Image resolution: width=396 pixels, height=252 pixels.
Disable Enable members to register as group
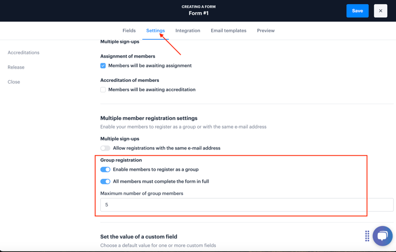click(105, 170)
